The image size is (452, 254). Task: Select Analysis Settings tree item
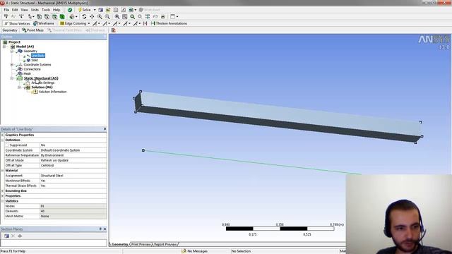point(42,83)
